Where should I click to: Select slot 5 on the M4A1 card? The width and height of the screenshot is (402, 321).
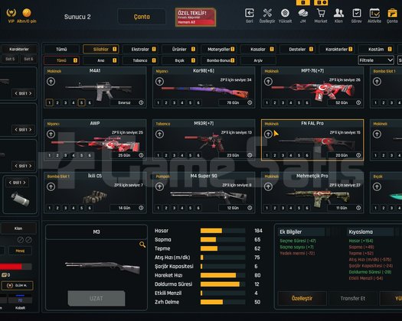coord(81,102)
